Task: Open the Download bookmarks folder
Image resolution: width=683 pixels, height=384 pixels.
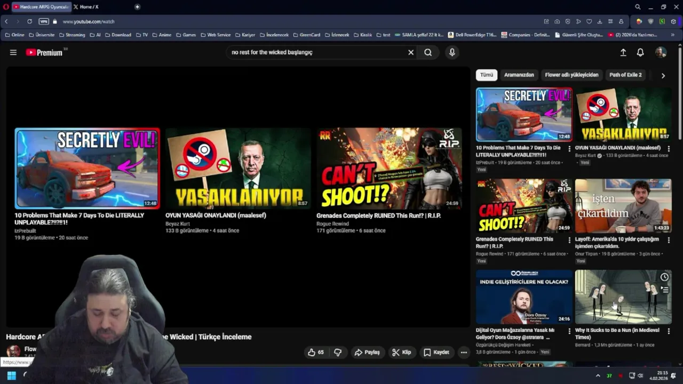Action: click(x=118, y=35)
